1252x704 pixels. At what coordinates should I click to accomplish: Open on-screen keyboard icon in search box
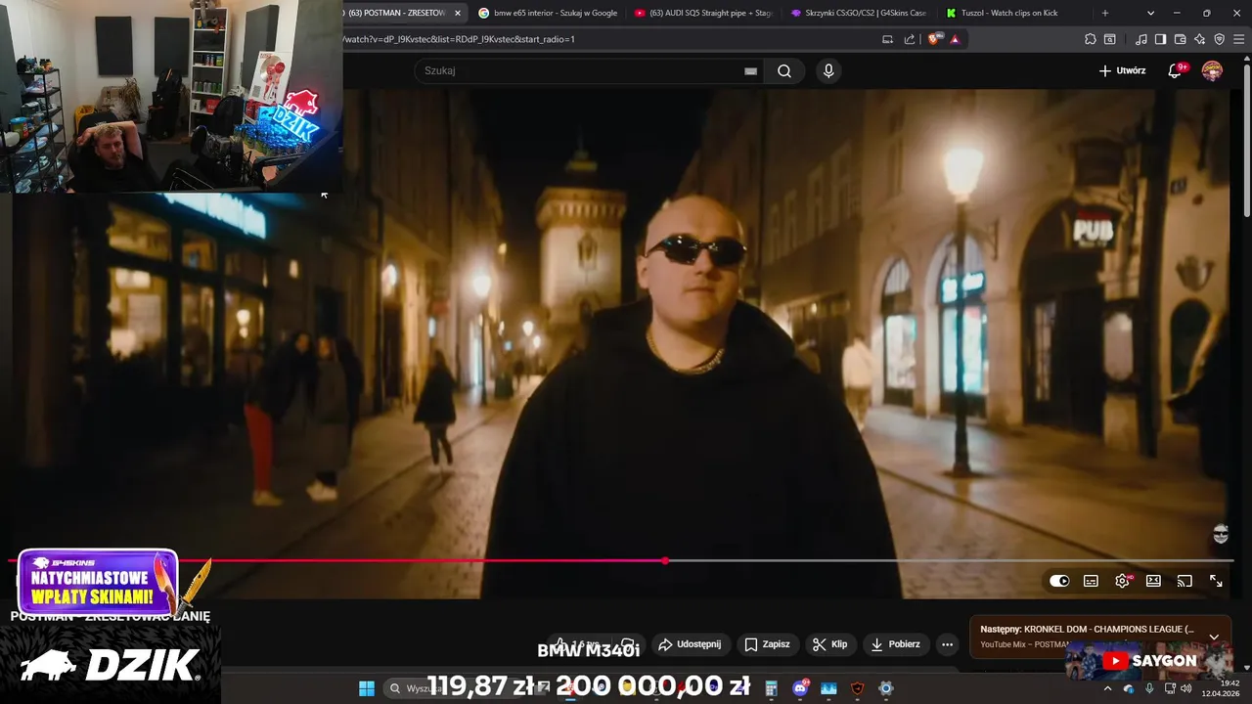tap(750, 71)
